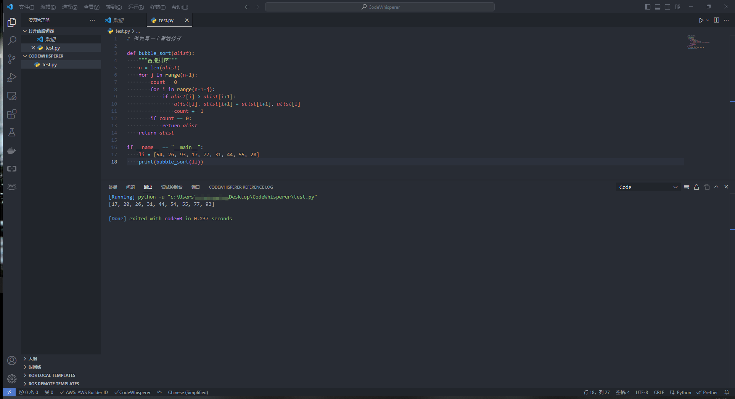The height and width of the screenshot is (399, 735).
Task: Switch to the Debug Console panel tab
Action: pyautogui.click(x=172, y=187)
